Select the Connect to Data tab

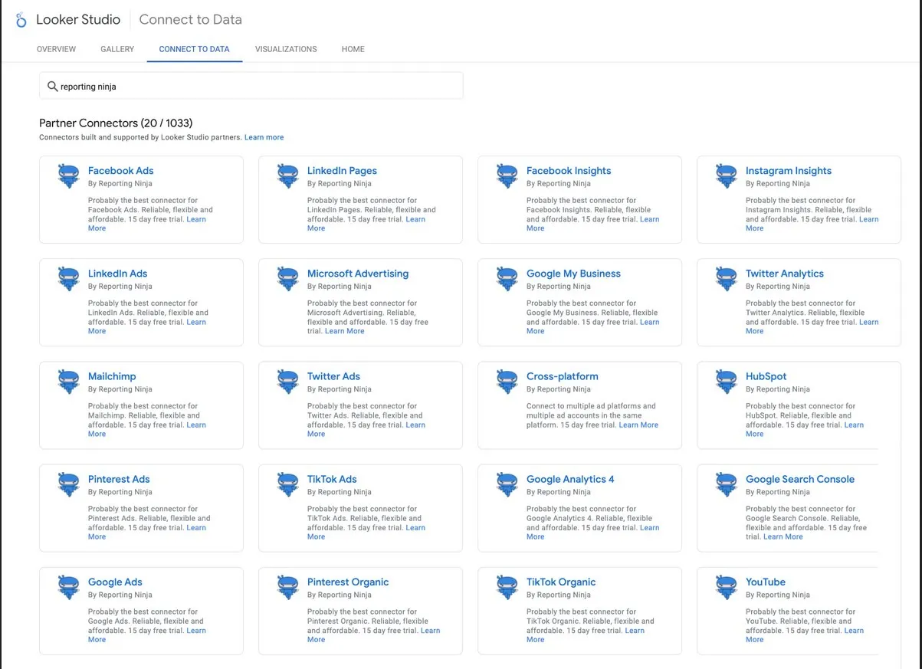194,49
